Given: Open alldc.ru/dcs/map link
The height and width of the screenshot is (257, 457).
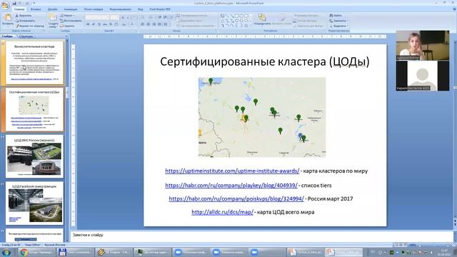Looking at the screenshot, I should [x=222, y=212].
